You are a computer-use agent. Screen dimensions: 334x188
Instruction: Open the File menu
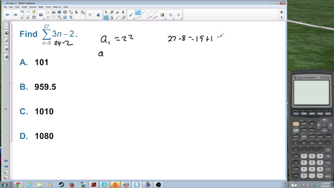click(5, 7)
